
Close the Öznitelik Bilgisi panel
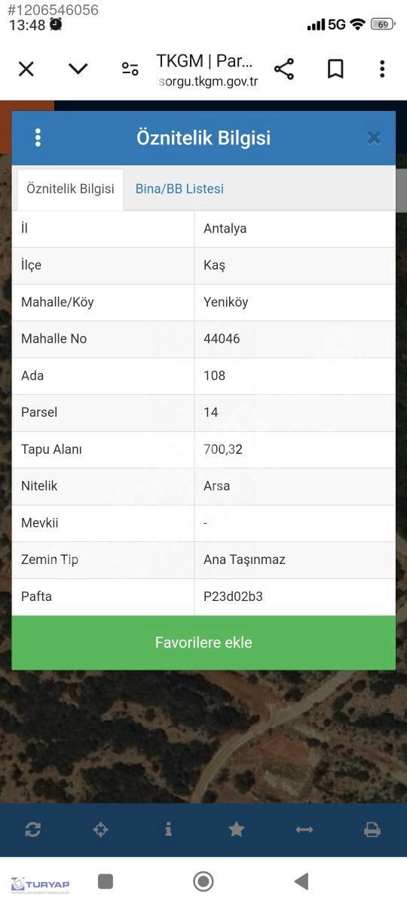[374, 137]
